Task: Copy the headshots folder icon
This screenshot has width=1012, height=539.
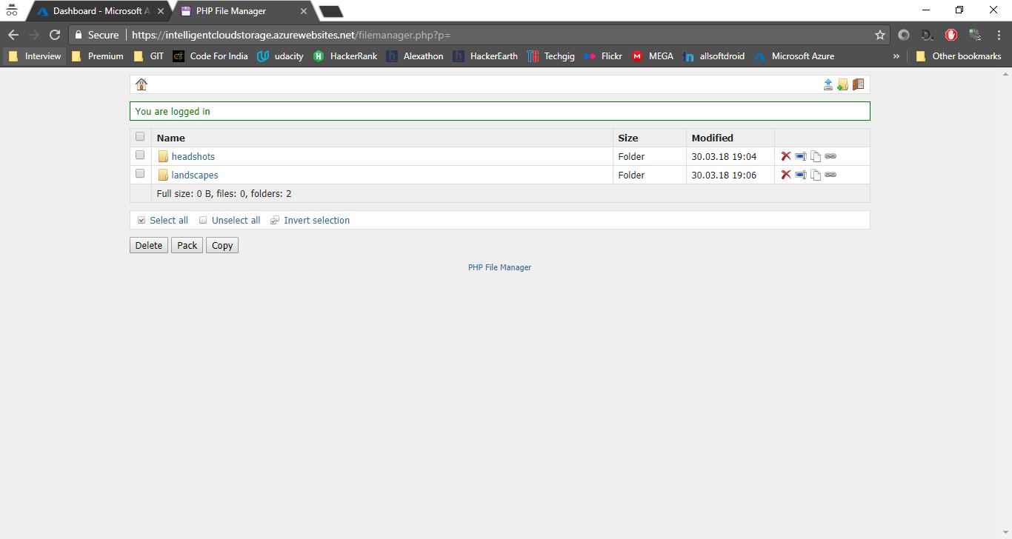Action: (816, 156)
